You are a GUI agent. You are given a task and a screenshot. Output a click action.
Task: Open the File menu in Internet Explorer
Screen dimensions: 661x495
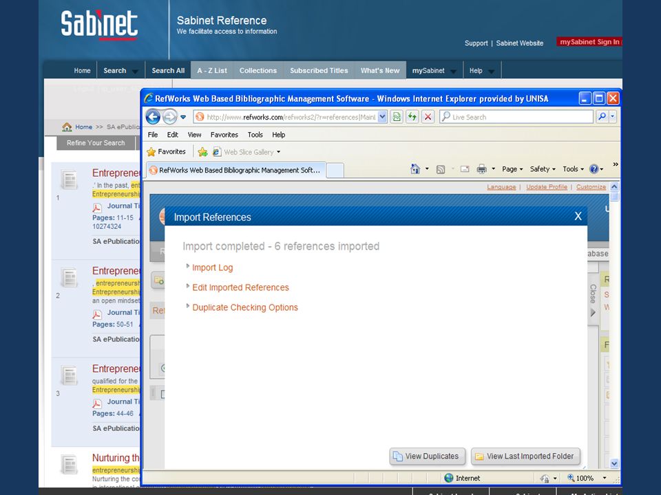tap(153, 135)
